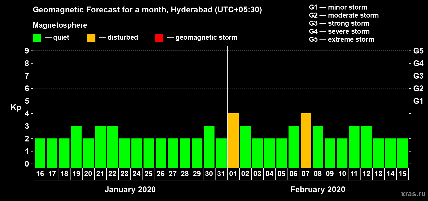Screen dimensions: 428x201
Task: Select the green bar above February 12
Action: (366, 147)
